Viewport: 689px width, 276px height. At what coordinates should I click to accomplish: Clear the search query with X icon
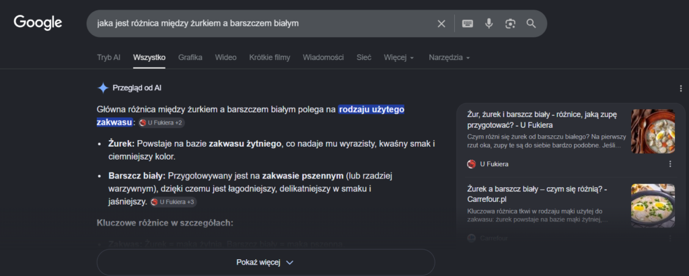441,24
